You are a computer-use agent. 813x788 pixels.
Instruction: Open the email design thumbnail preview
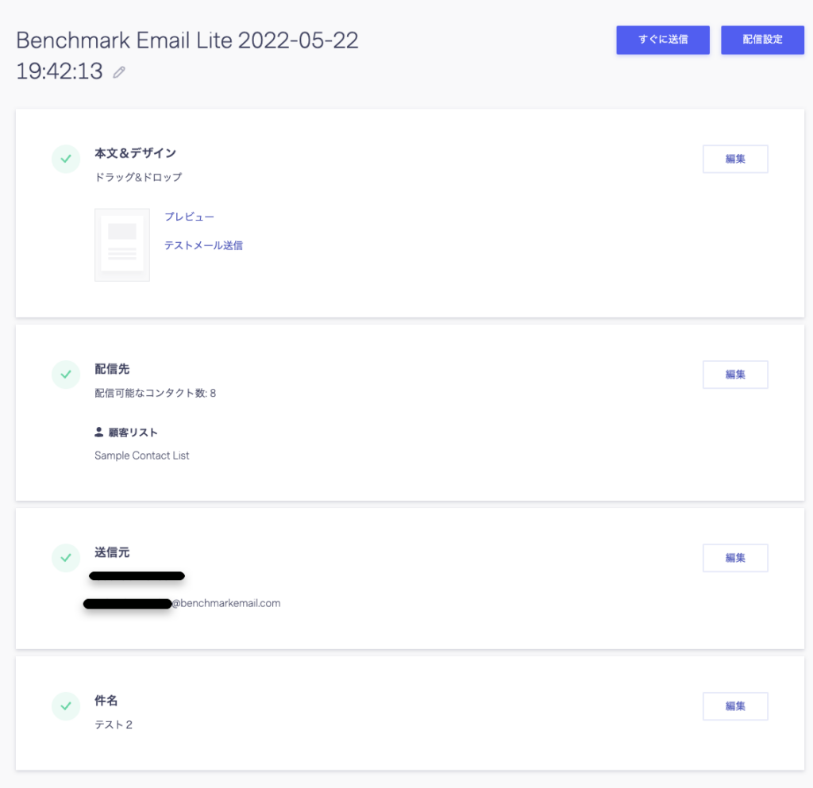coord(122,244)
